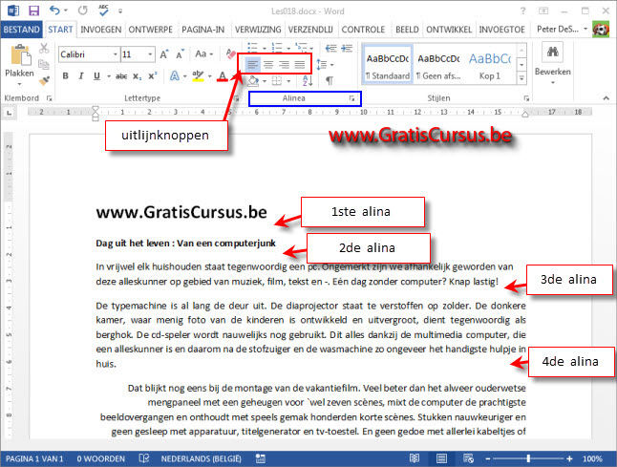Increase font size with grow font icon
Screen dimensions: 617x467
[x=164, y=54]
